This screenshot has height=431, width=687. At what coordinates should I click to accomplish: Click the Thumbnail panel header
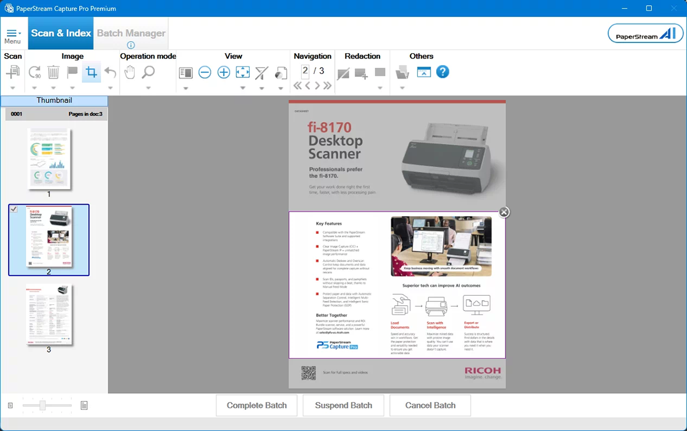point(54,100)
